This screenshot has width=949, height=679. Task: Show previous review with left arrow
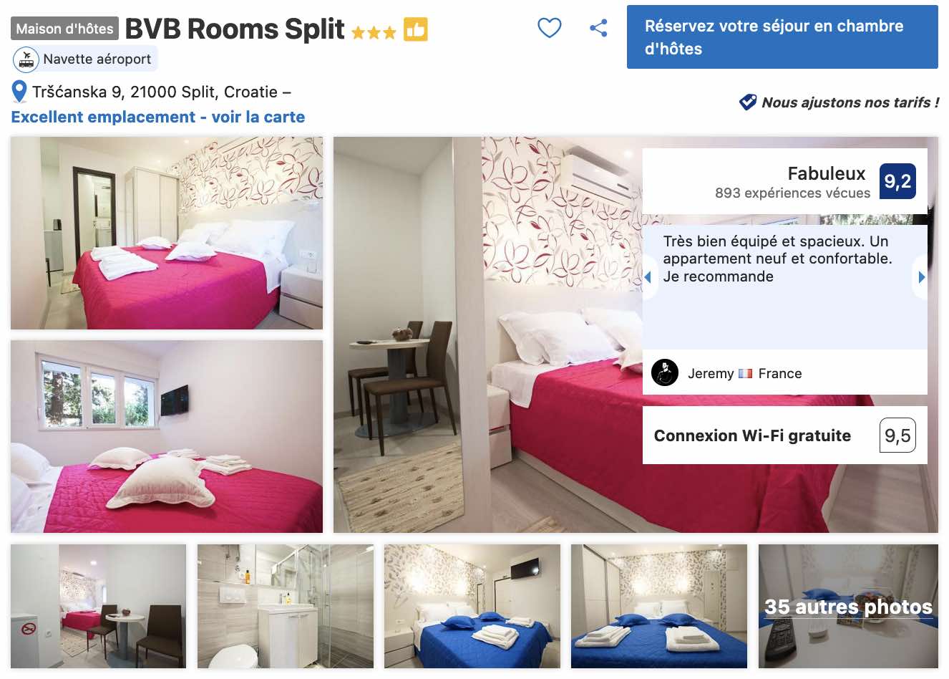pos(648,277)
